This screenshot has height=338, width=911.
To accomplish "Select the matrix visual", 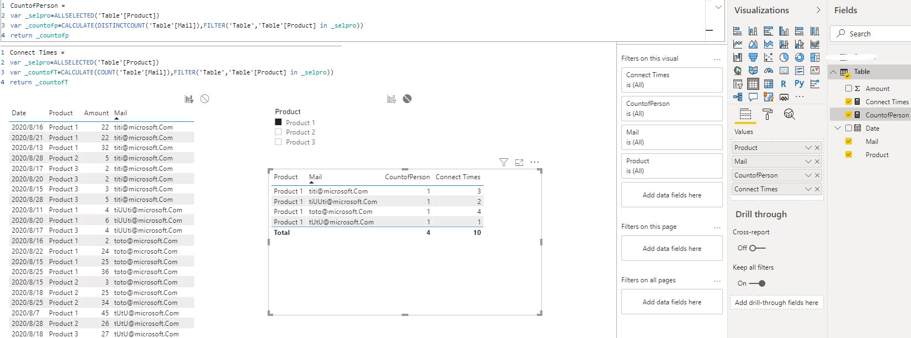I will pos(768,84).
